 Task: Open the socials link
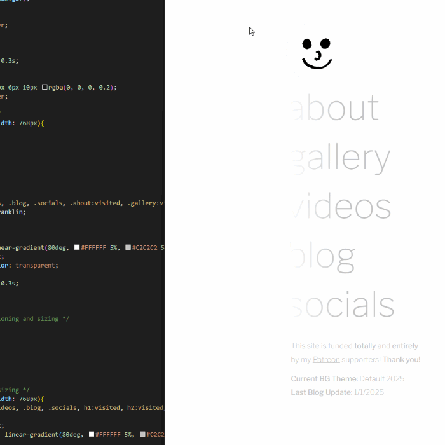[343, 306]
